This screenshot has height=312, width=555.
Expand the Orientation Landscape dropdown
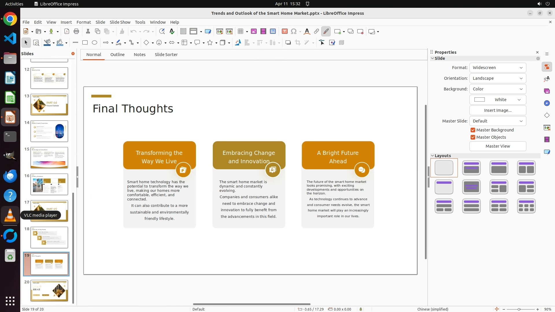click(497, 78)
